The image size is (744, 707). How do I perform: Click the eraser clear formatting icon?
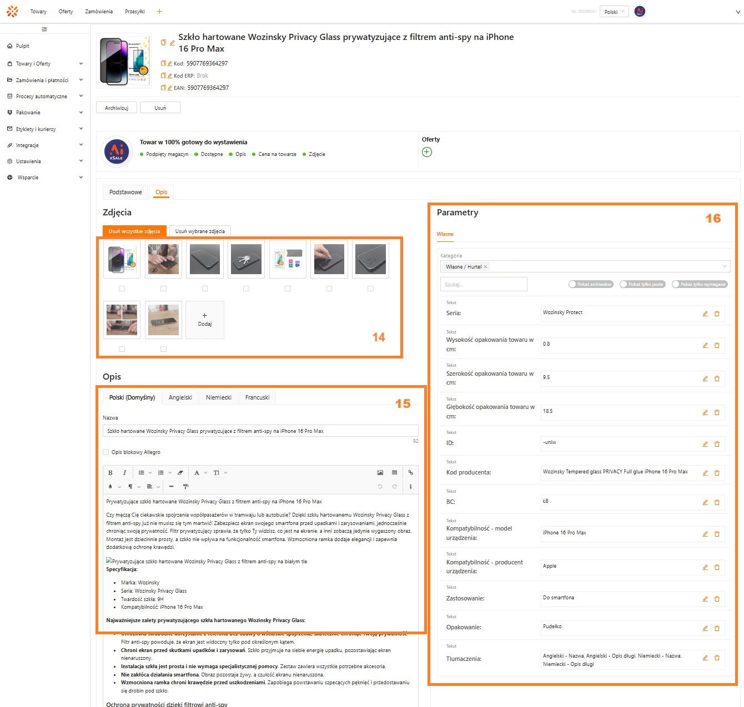pyautogui.click(x=180, y=473)
